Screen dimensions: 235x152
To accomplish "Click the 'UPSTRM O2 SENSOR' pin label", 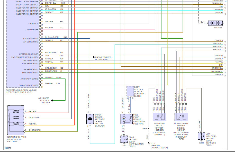I will coord(29,54).
